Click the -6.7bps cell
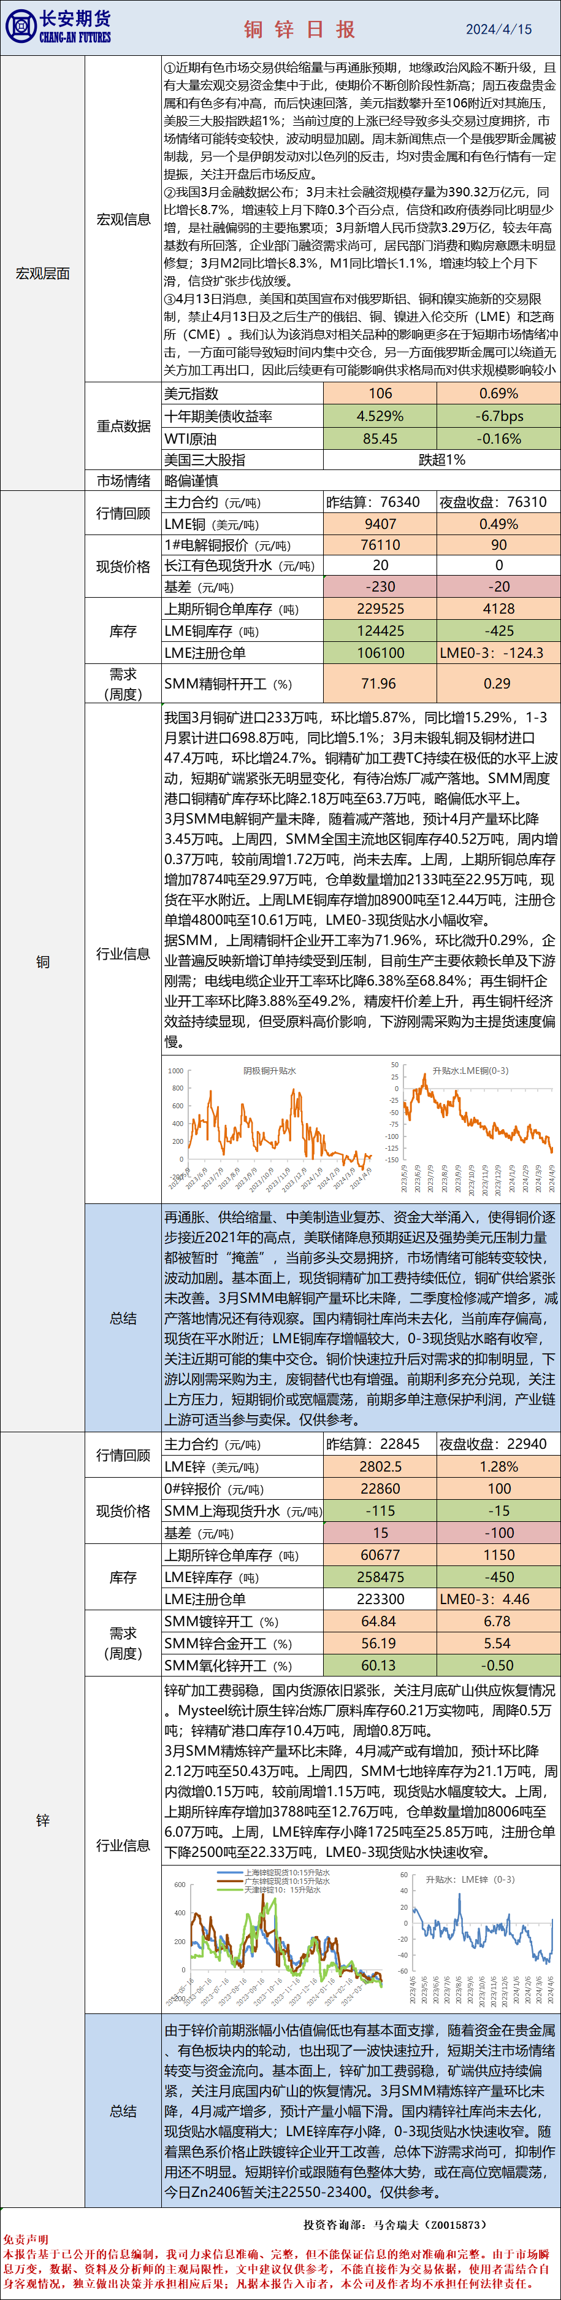The width and height of the screenshot is (561, 2300). click(x=498, y=416)
